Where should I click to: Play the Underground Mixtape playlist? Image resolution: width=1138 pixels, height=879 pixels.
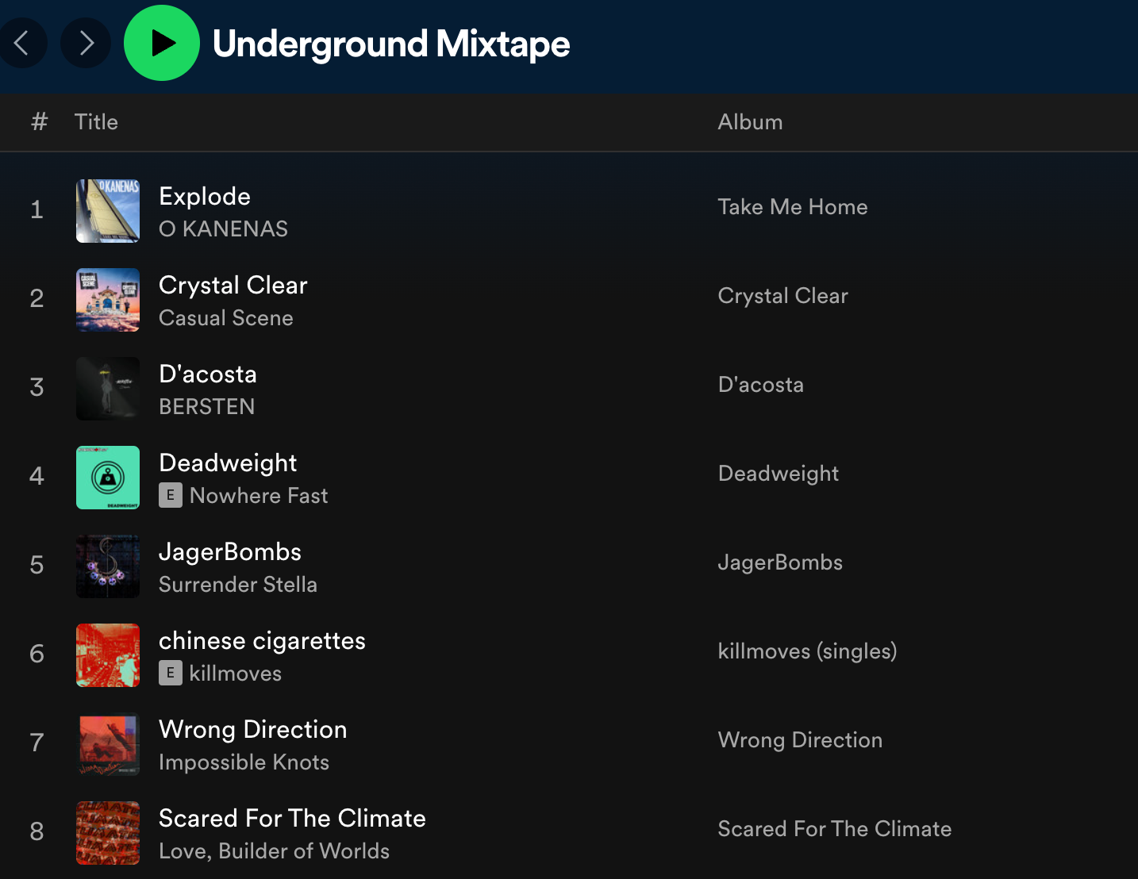pyautogui.click(x=162, y=43)
